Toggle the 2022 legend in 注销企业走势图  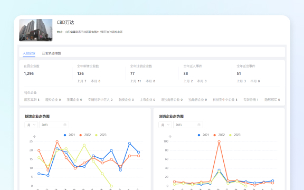tap(219, 135)
